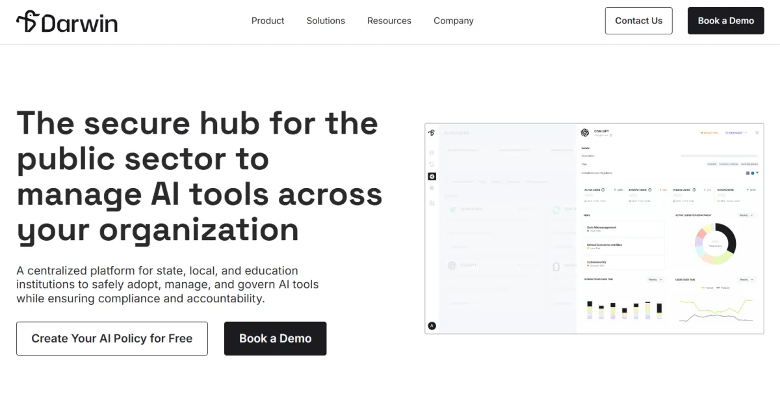The height and width of the screenshot is (399, 780).
Task: Click the user avatar at sidebar bottom
Action: pos(432,326)
